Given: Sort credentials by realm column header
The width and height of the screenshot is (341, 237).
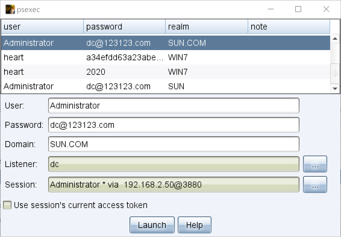Looking at the screenshot, I should click(207, 27).
